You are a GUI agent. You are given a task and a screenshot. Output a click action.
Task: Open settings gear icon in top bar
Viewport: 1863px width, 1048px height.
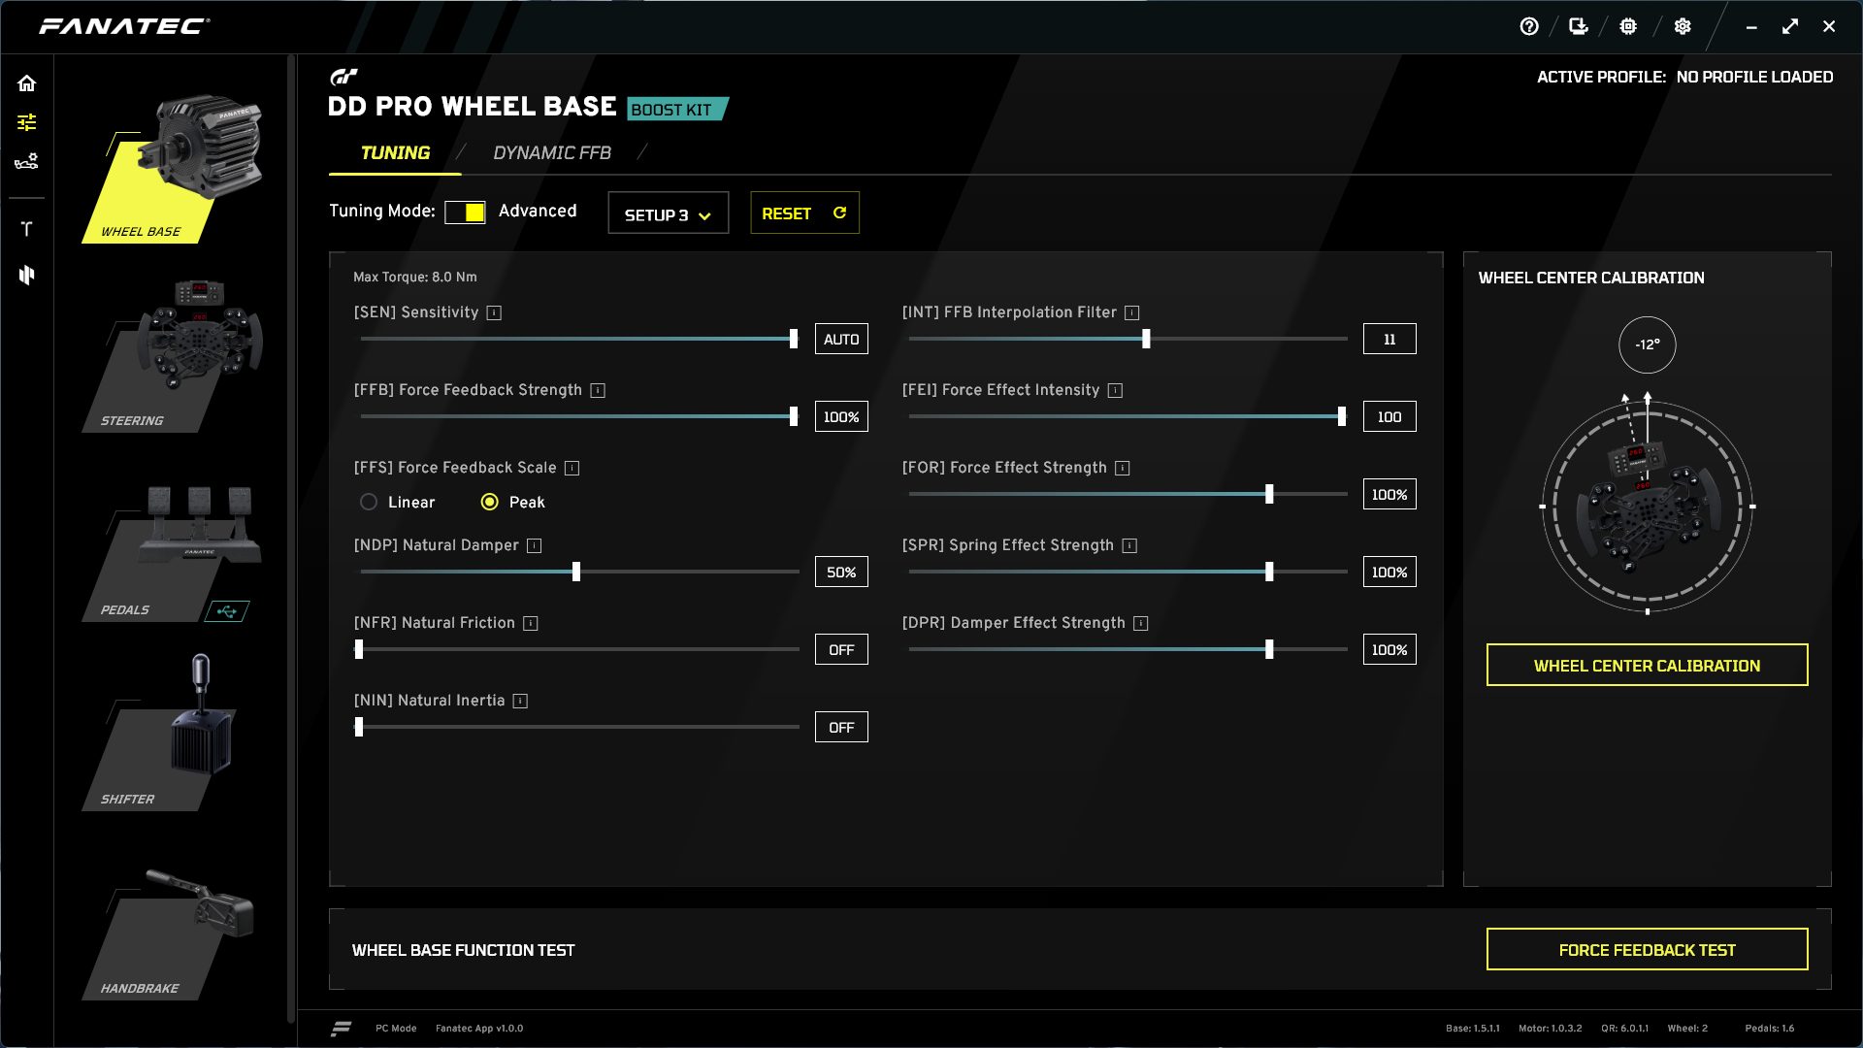point(1683,27)
